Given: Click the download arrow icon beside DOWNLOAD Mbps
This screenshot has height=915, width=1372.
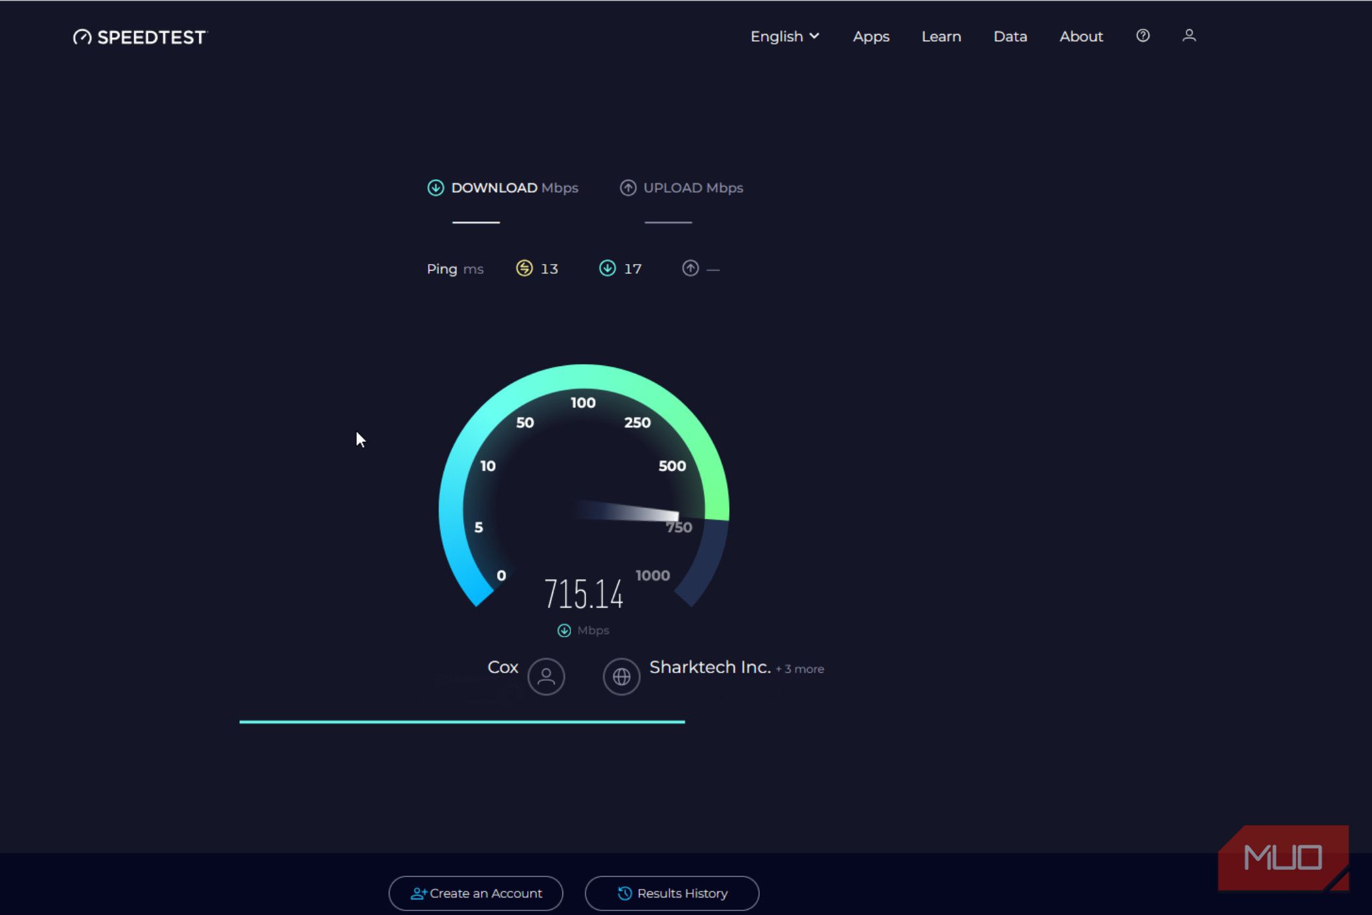Looking at the screenshot, I should pyautogui.click(x=436, y=188).
